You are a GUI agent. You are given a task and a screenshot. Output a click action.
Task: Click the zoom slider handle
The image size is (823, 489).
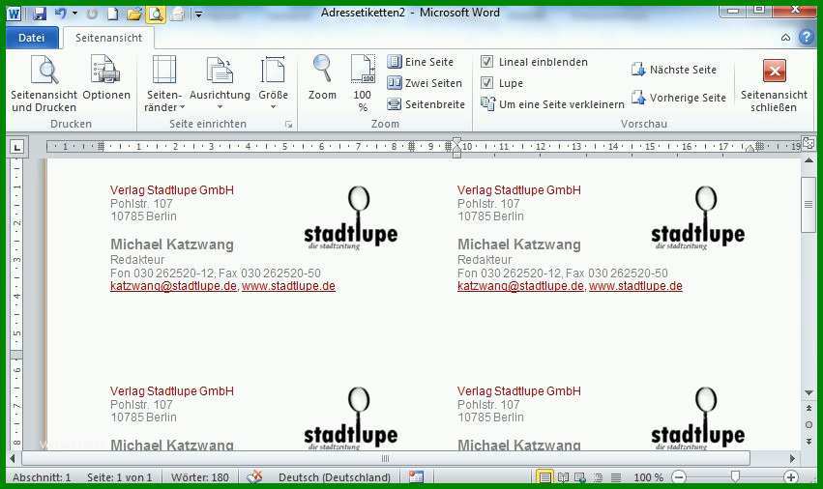[735, 476]
